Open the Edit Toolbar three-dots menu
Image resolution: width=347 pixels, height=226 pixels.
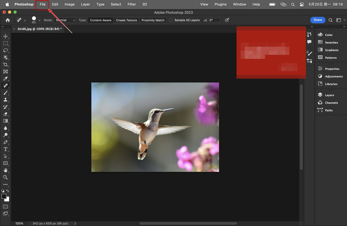point(5,184)
